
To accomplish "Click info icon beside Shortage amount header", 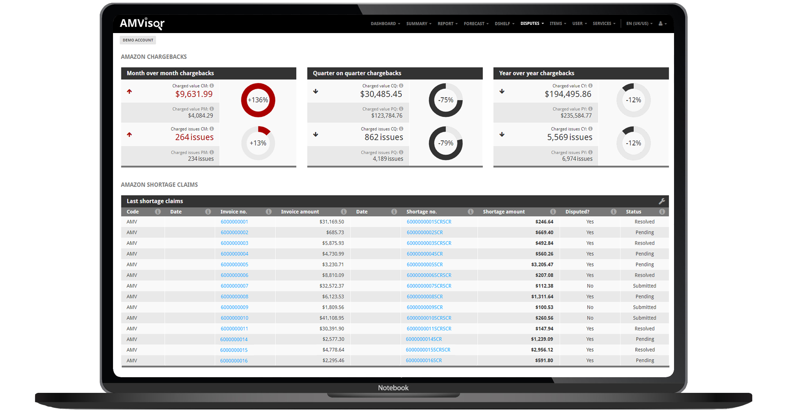I will tap(553, 212).
